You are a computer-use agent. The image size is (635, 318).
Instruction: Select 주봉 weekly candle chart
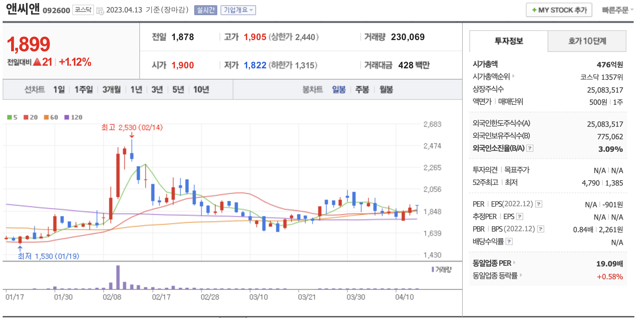coord(362,90)
